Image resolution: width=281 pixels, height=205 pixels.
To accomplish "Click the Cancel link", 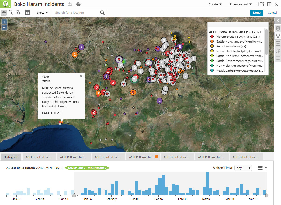I will click(272, 13).
